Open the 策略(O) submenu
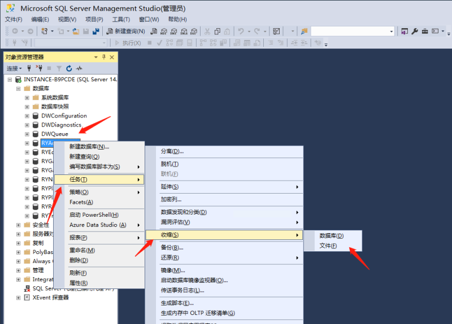The width and height of the screenshot is (452, 324). click(99, 192)
